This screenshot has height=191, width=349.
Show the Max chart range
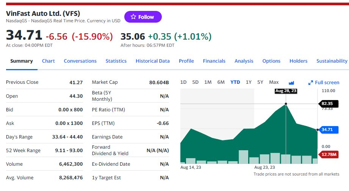(x=274, y=82)
